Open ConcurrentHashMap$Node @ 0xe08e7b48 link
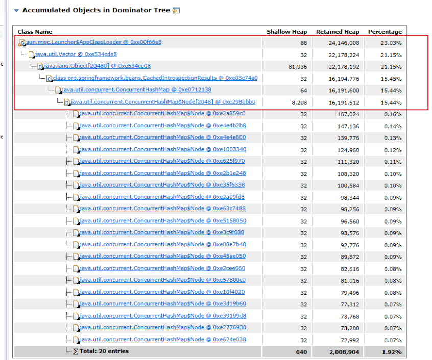The height and width of the screenshot is (360, 432). 163,244
